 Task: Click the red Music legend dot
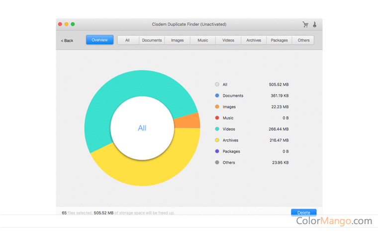217,118
